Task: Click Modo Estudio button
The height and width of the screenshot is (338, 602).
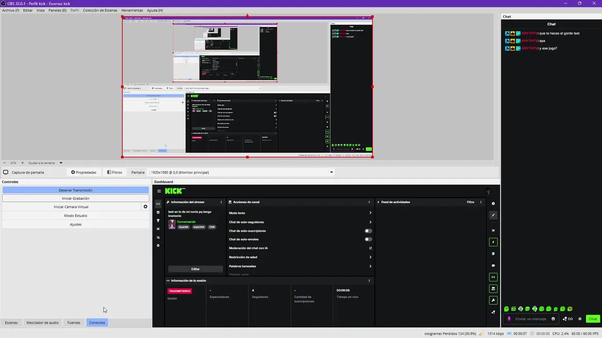Action: point(76,215)
